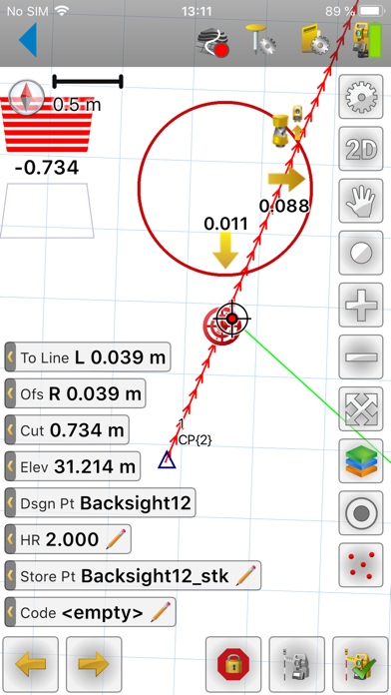Tap the total station measure button
Image resolution: width=391 pixels, height=695 pixels.
(x=296, y=664)
